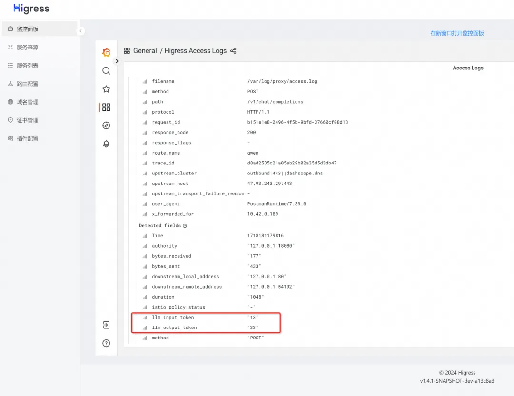Open the Alerting bell icon
The height and width of the screenshot is (396, 514).
[106, 144]
